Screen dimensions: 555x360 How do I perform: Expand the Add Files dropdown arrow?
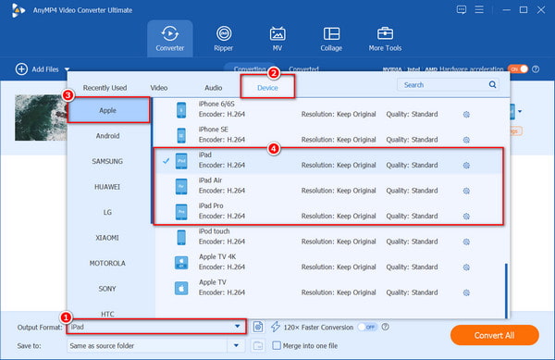(67, 69)
